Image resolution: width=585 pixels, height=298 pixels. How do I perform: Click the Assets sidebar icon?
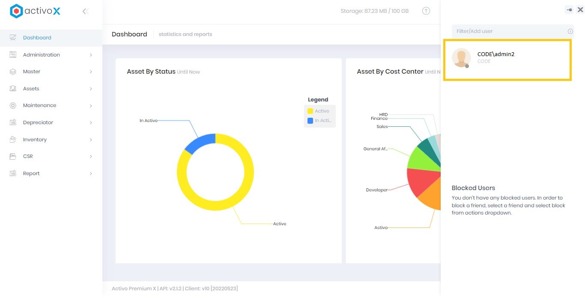point(13,89)
